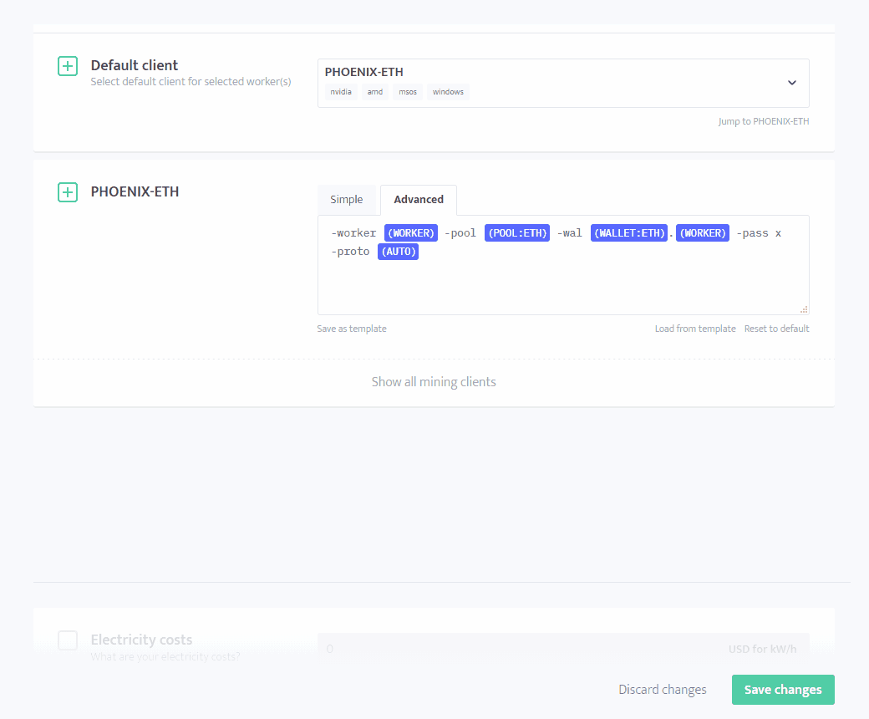869x719 pixels.
Task: Follow the Jump to PHOENIX-ETH link
Action: [x=764, y=121]
